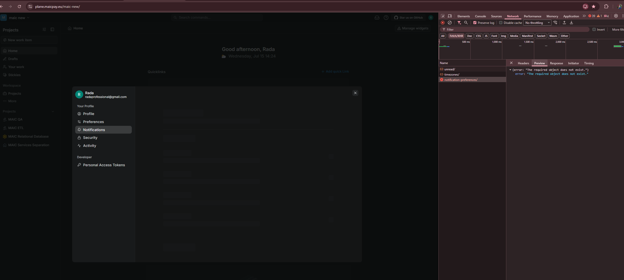Viewport: 624px width, 280px height.
Task: Open More filters in network panel
Action: (x=618, y=29)
